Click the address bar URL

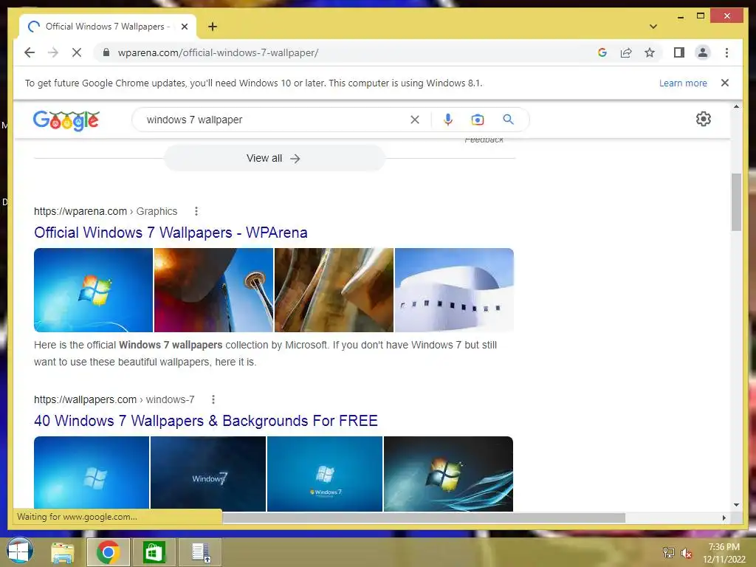pos(218,52)
